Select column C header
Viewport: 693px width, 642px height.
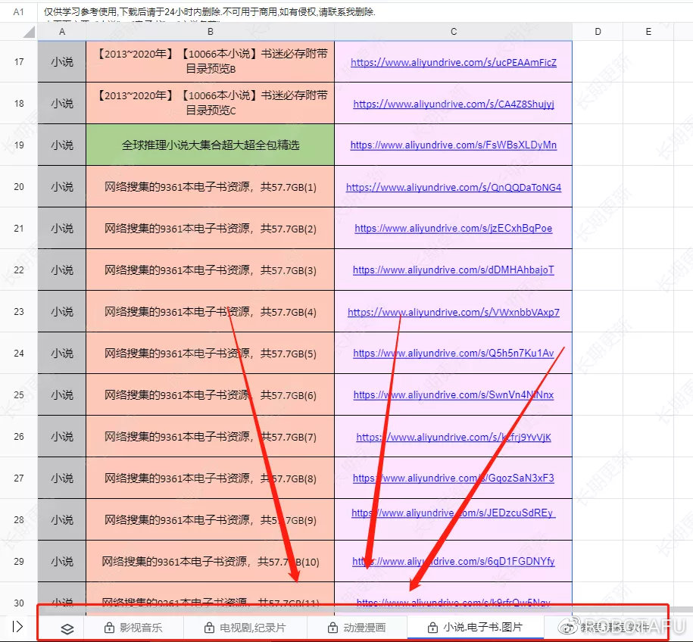coord(454,32)
